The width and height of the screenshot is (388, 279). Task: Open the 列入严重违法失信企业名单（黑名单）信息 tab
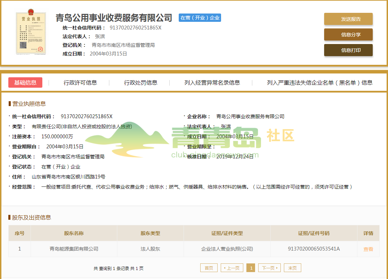[319, 82]
